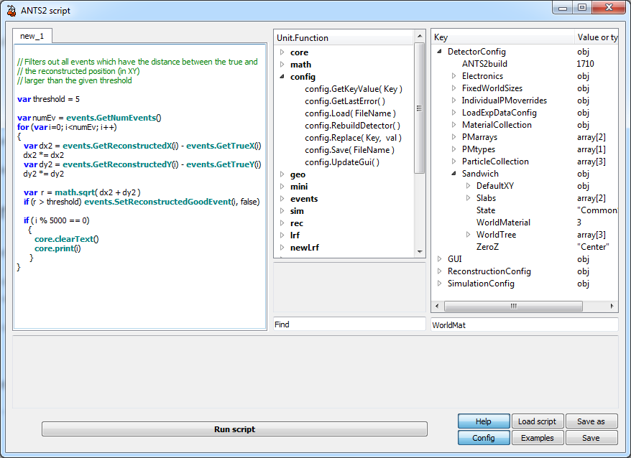This screenshot has width=631, height=458.
Task: Click the Save as button
Action: pyautogui.click(x=591, y=421)
